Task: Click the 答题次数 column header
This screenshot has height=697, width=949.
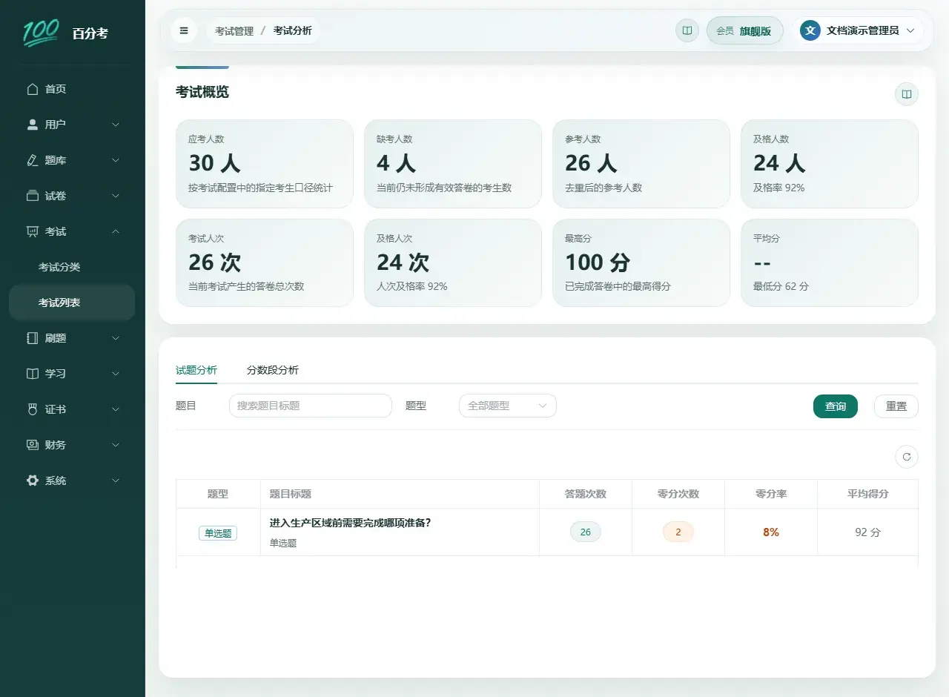Action: (x=586, y=494)
